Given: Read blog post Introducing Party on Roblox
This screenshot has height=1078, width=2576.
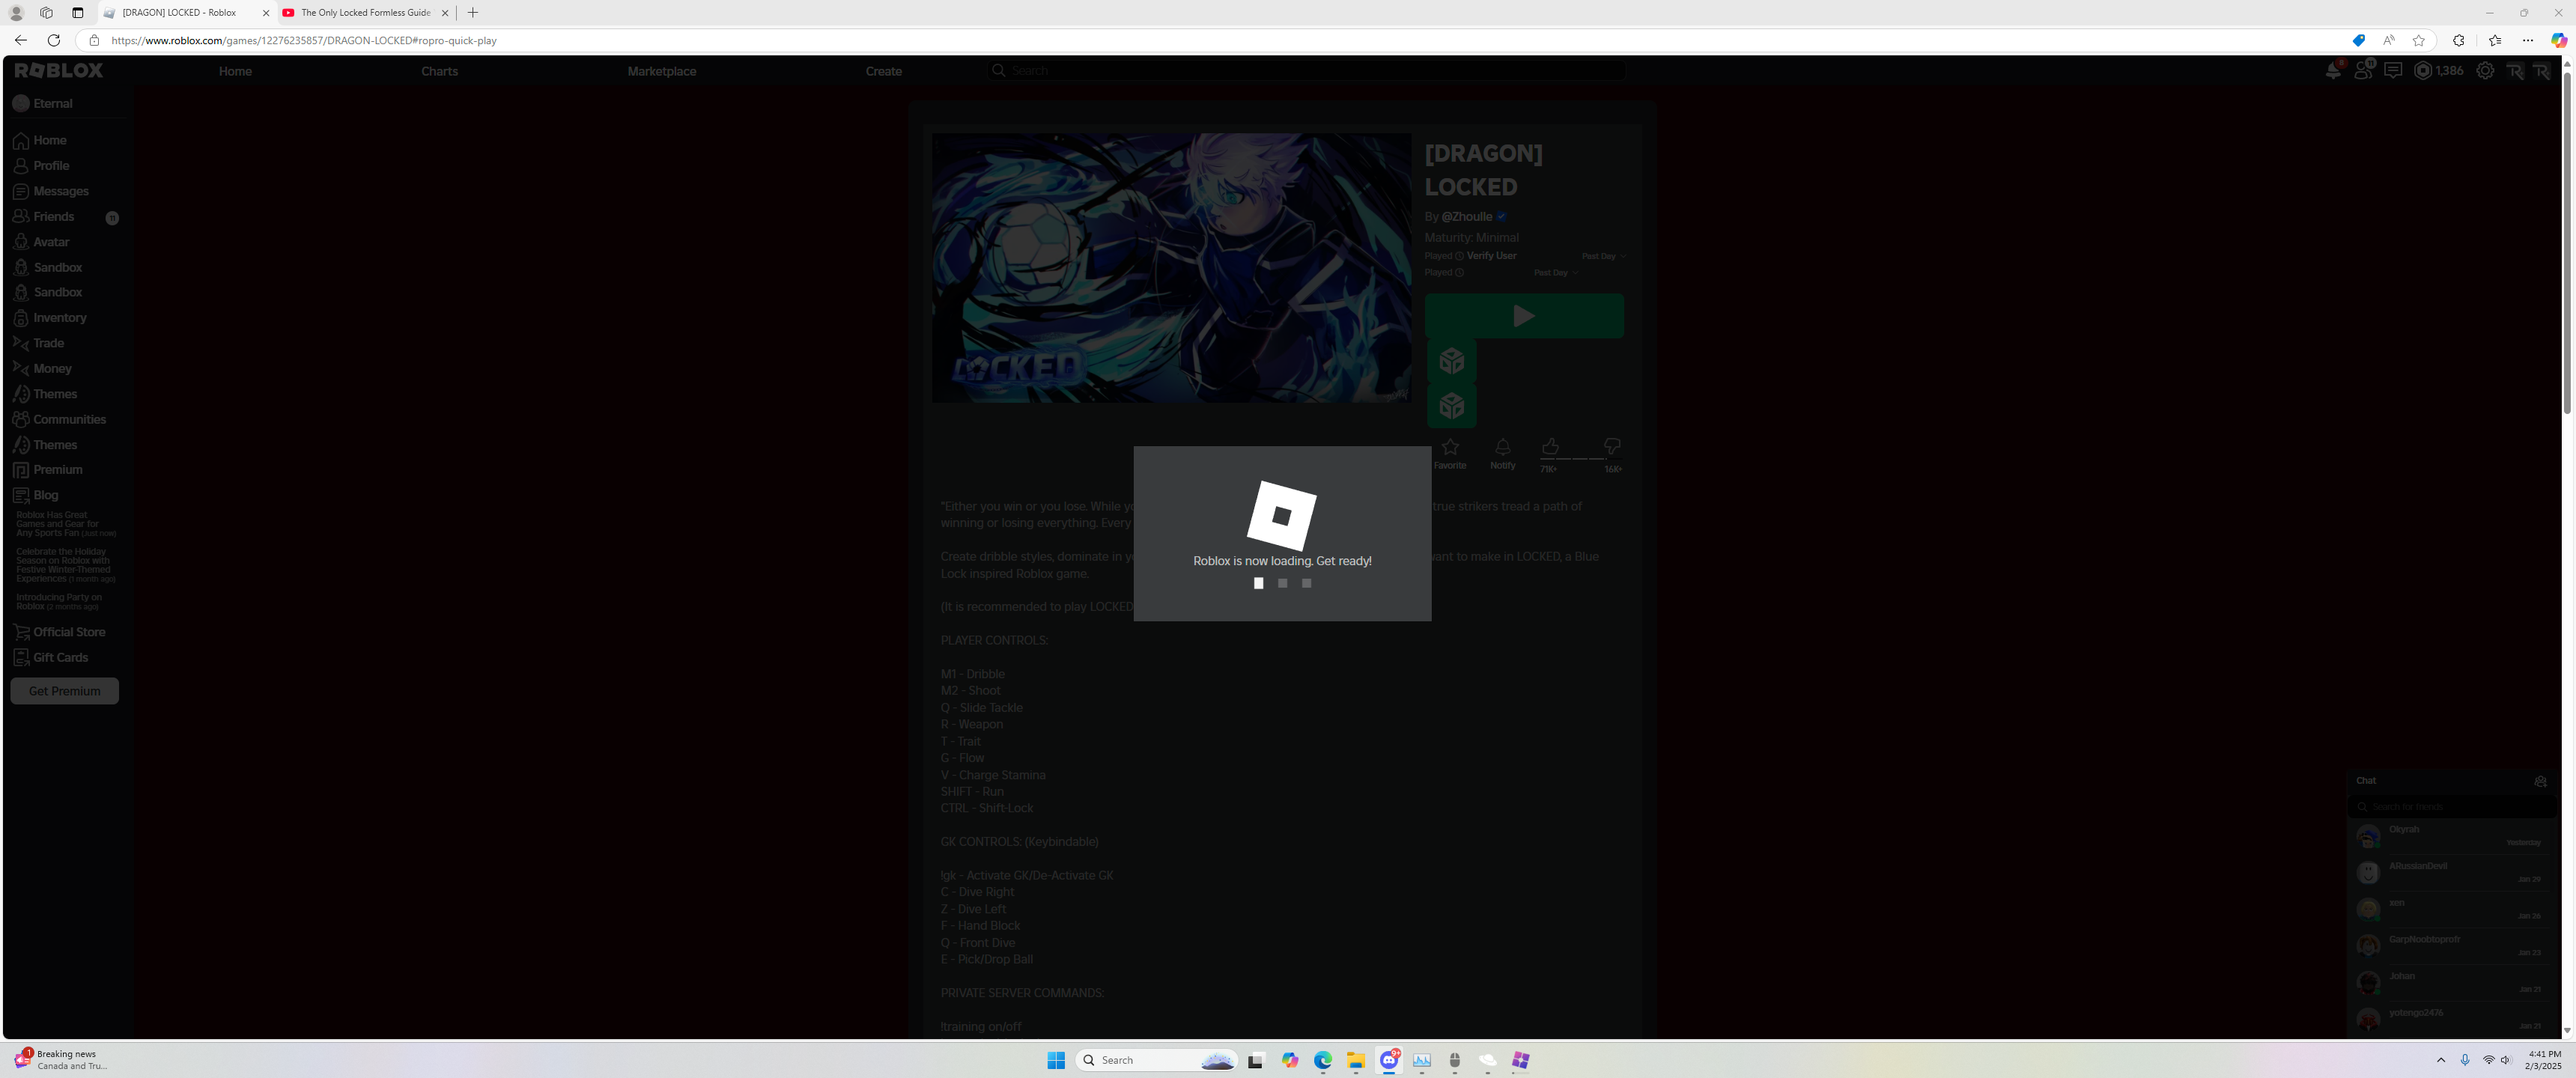Looking at the screenshot, I should 59,602.
